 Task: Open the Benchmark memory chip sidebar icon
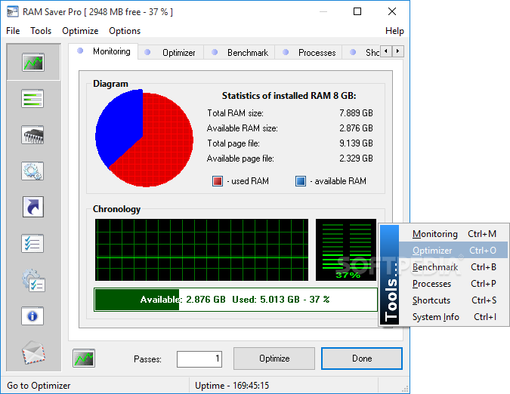[32, 135]
